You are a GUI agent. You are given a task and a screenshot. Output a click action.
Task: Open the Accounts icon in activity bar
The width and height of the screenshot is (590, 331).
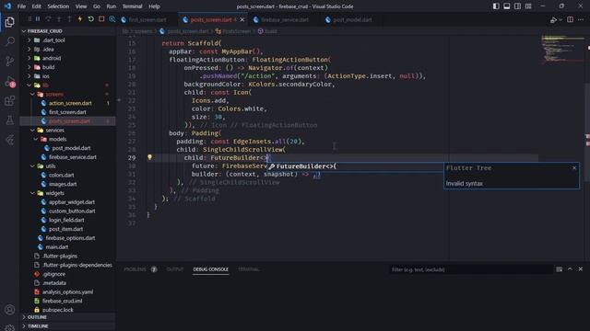point(10,310)
